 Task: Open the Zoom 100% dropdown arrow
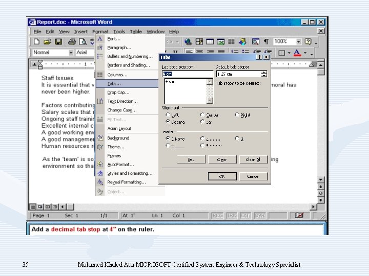[298, 42]
